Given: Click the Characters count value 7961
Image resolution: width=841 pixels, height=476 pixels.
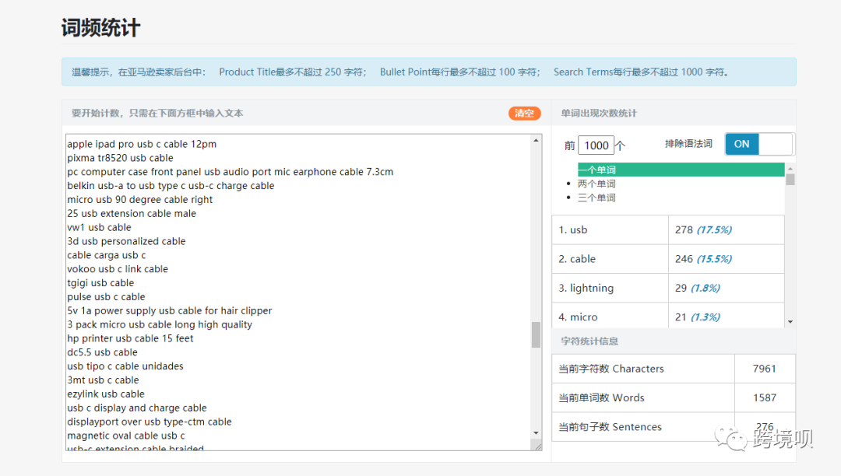Looking at the screenshot, I should [x=765, y=369].
